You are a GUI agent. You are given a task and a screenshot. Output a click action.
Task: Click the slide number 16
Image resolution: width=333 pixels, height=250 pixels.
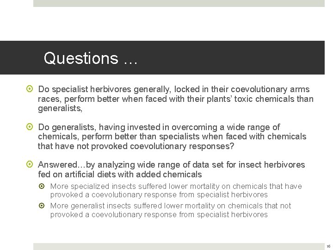click(x=328, y=246)
